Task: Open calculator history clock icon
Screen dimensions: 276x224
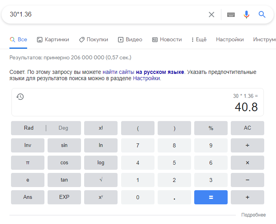Action: pos(20,97)
